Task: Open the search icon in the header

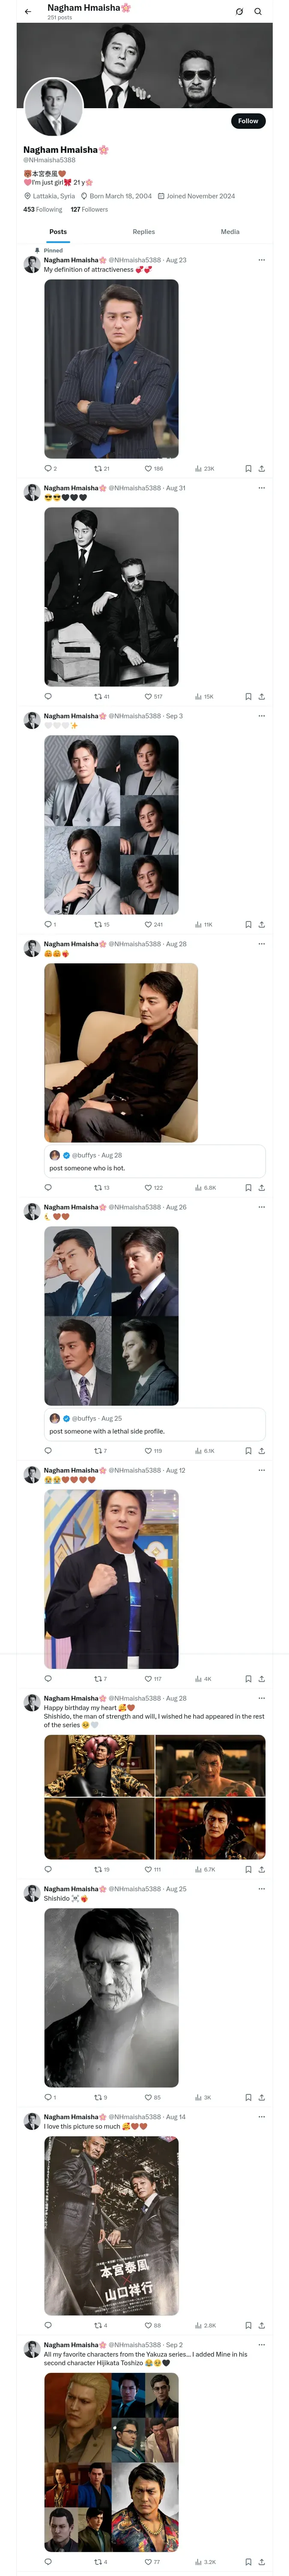Action: 258,12
